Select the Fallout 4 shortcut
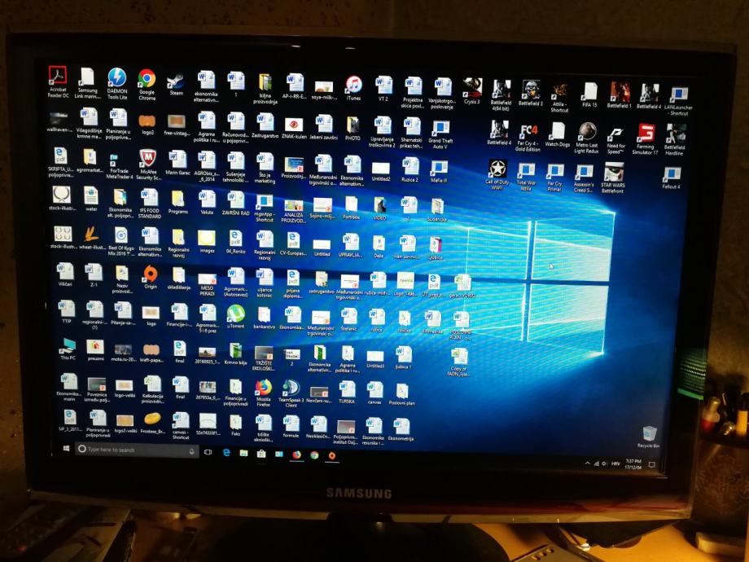This screenshot has height=562, width=749. point(671,178)
